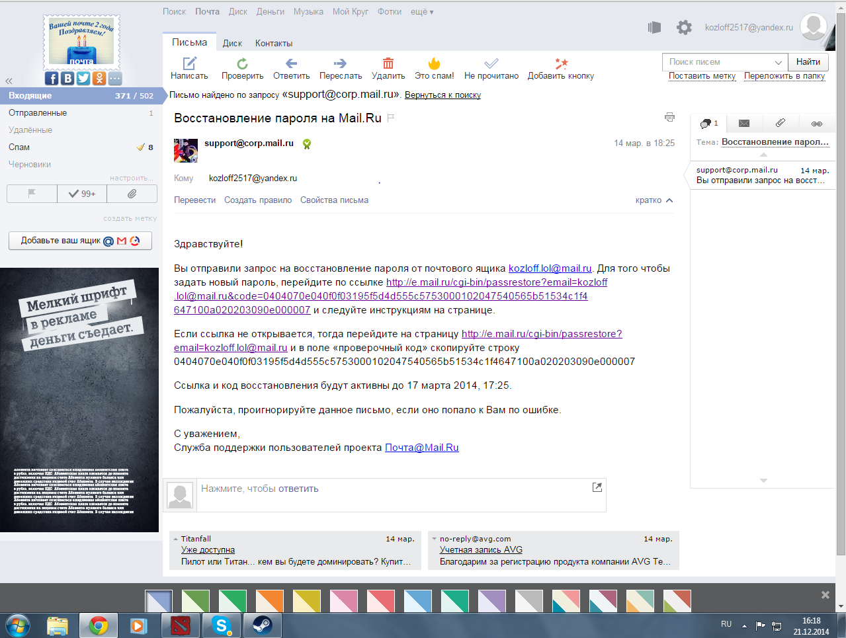The width and height of the screenshot is (846, 638).
Task: Collapse the letter header with кратко
Action: 654,200
